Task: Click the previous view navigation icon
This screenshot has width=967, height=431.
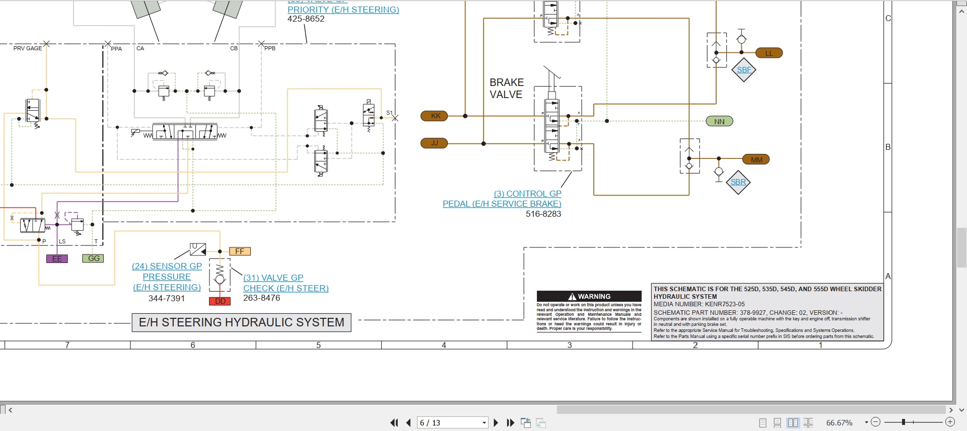Action: tap(526, 423)
